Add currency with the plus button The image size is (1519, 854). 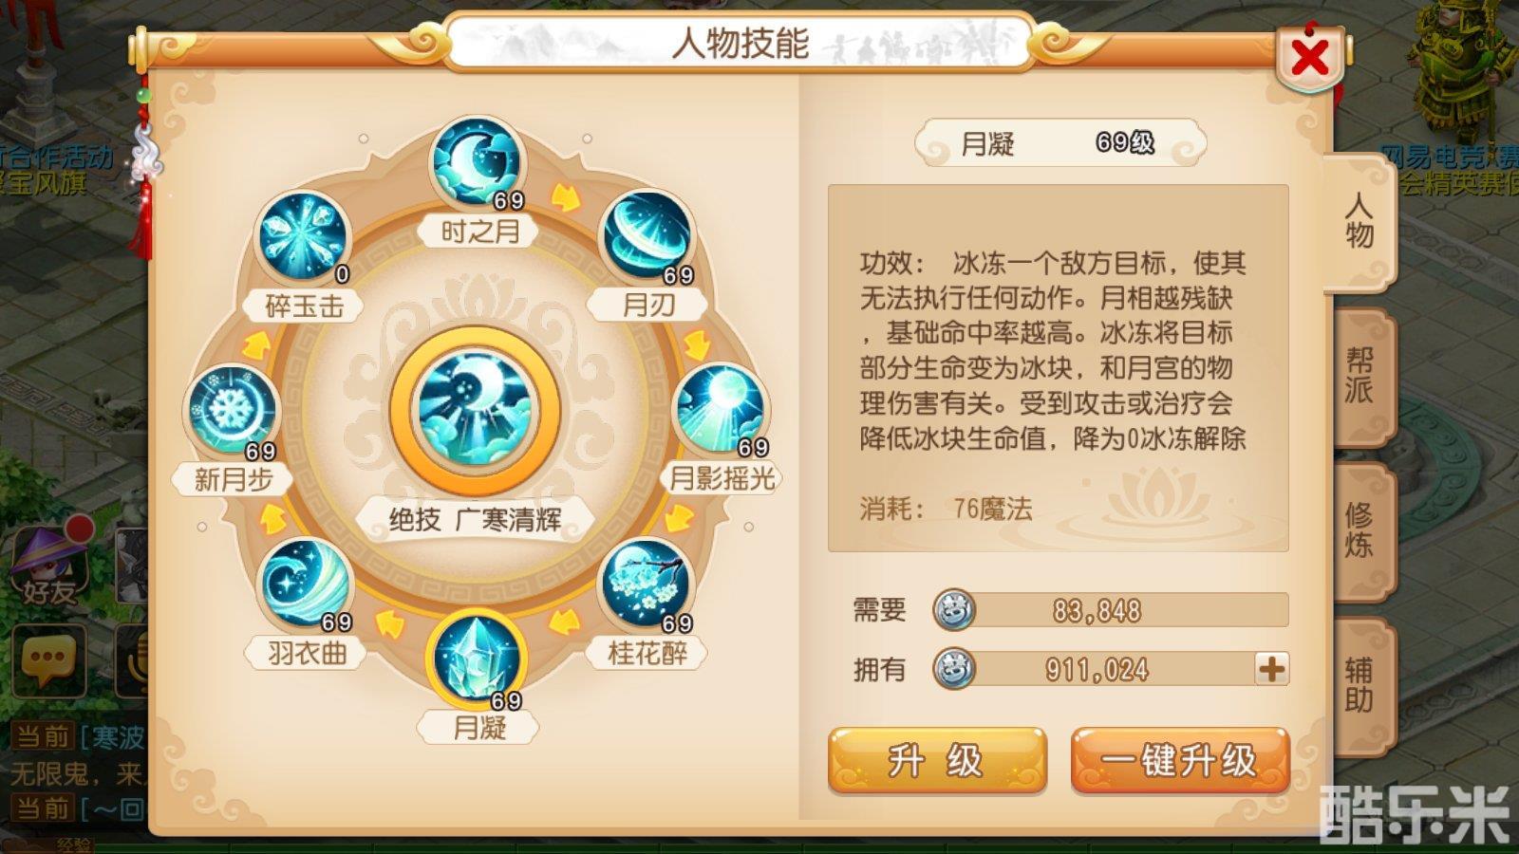(1271, 669)
